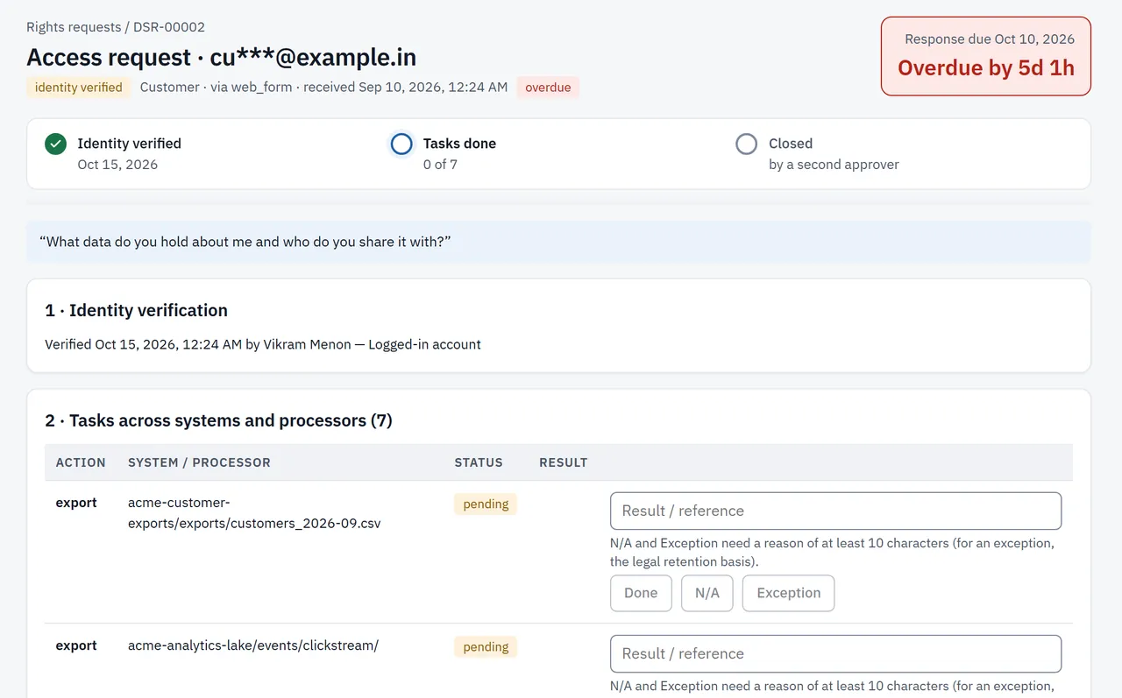Click the requester's quoted question text
Image resolution: width=1122 pixels, height=698 pixels.
tap(245, 242)
